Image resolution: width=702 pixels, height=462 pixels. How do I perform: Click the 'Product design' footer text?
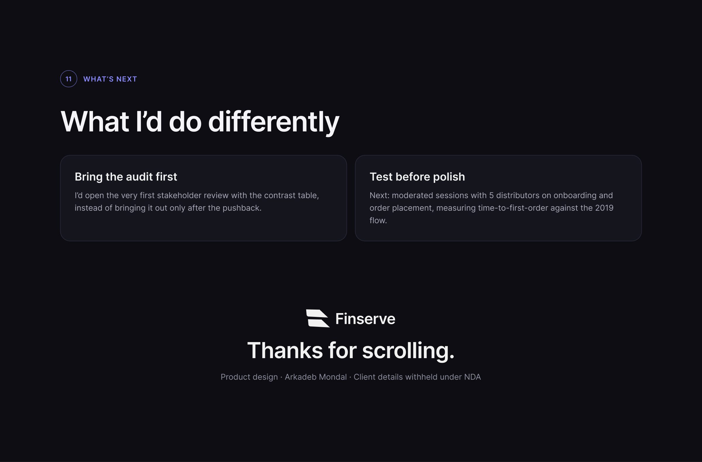[x=249, y=377]
